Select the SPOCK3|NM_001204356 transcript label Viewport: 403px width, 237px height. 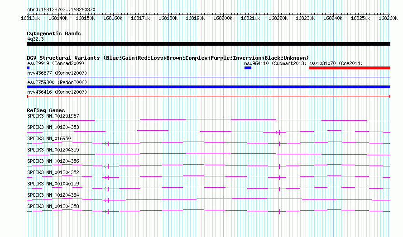(53, 161)
